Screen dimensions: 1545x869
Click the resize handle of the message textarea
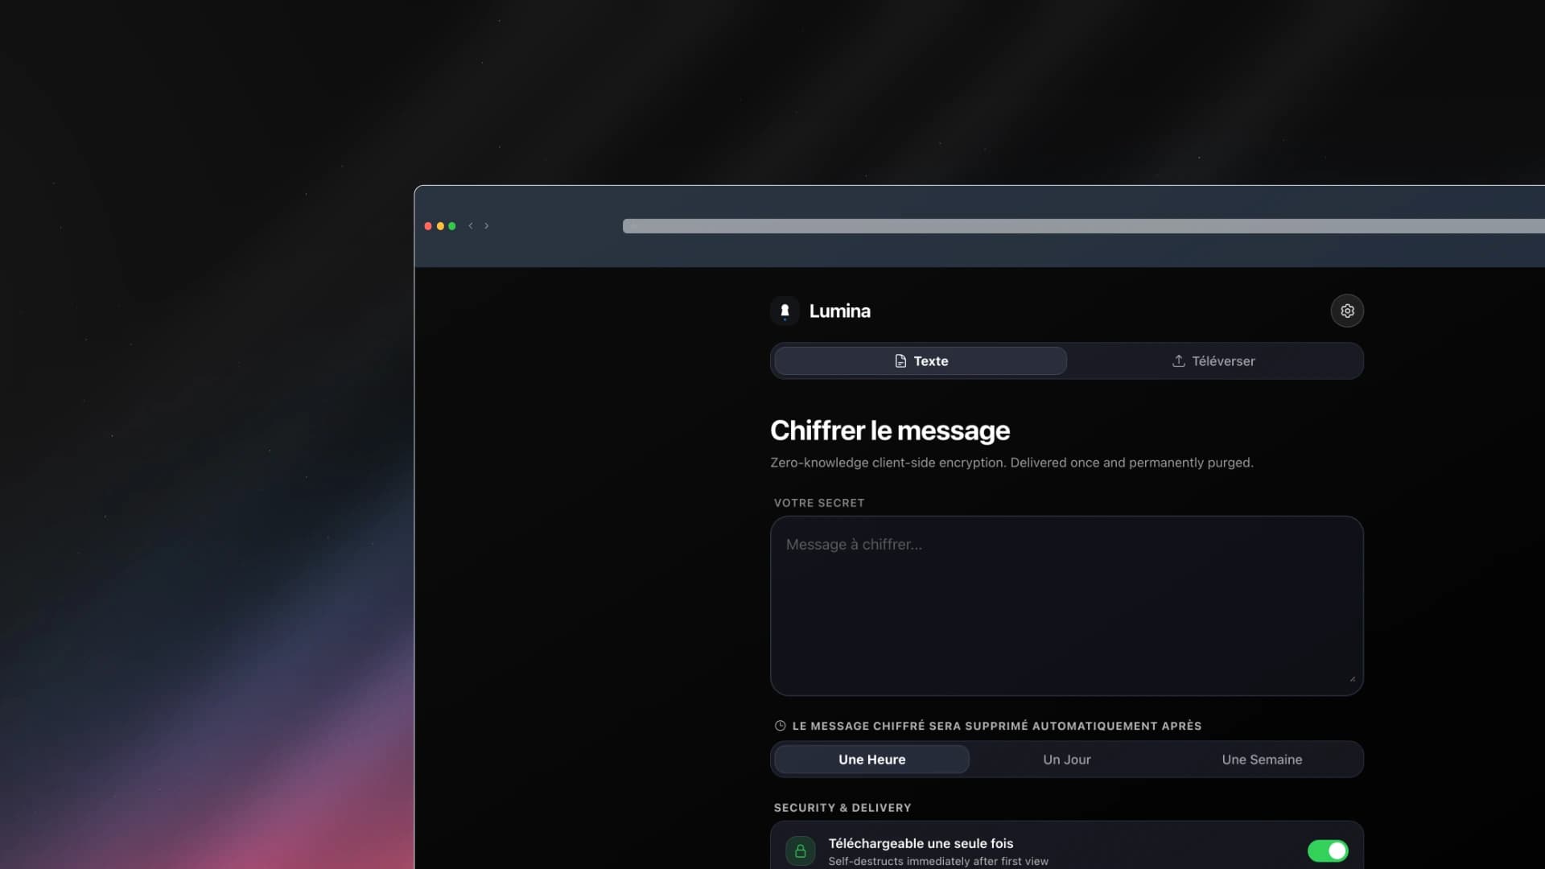pyautogui.click(x=1352, y=678)
